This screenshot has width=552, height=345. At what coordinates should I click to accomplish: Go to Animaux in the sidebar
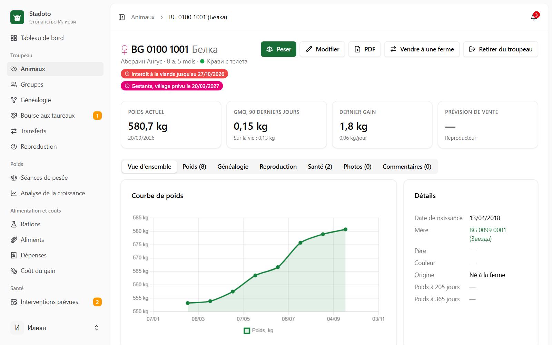click(x=55, y=69)
